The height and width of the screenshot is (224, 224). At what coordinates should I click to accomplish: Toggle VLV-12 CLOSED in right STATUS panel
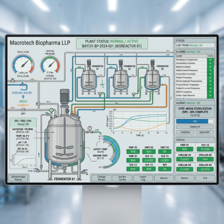(x=205, y=149)
